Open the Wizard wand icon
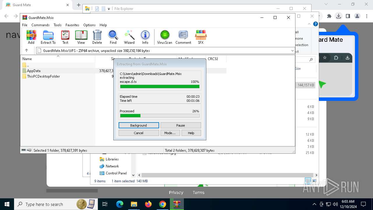This screenshot has height=210, width=373. click(129, 37)
